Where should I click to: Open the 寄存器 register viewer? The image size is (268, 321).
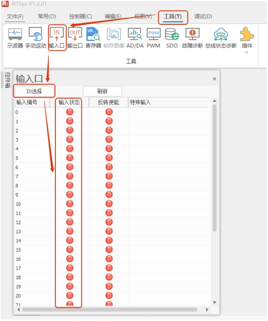93,38
